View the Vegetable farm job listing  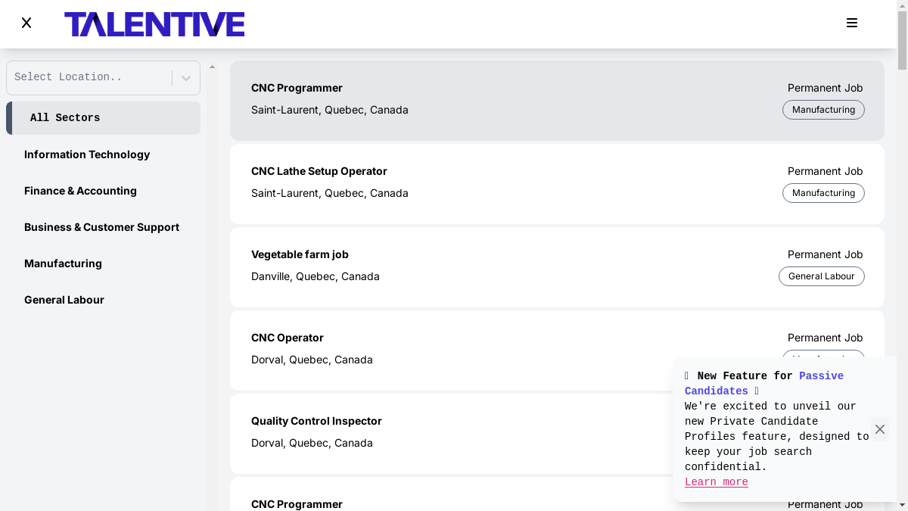coord(300,254)
